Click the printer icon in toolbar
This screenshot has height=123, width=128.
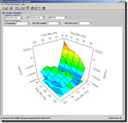pos(11,8)
